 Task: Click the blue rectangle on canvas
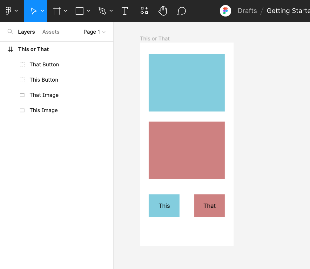(187, 83)
